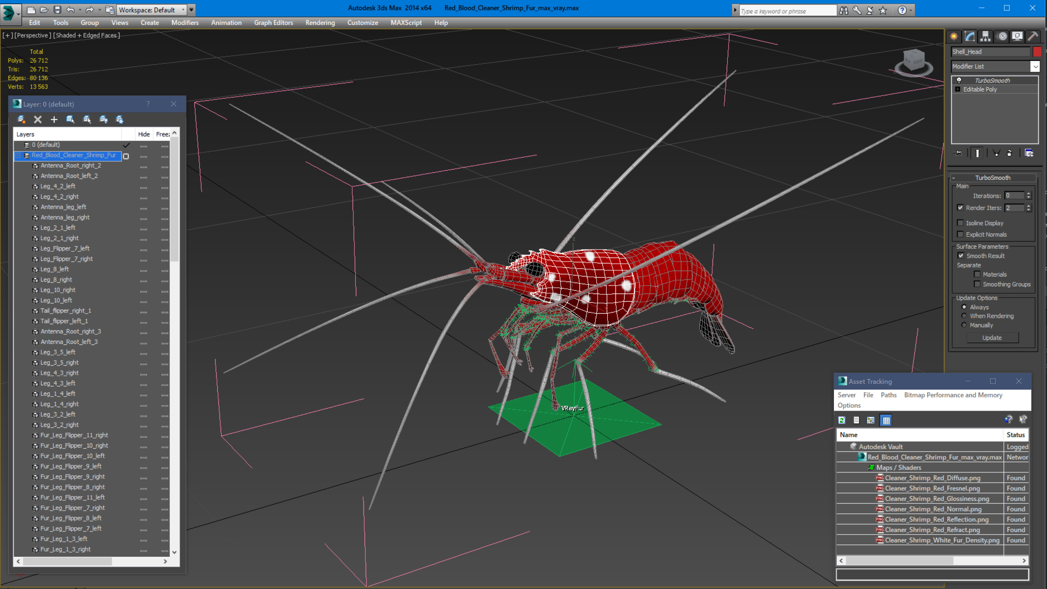Collapse the Red_Blood_Cleaner_Shrimp_Fur layer tree
This screenshot has height=589, width=1047.
click(x=18, y=155)
